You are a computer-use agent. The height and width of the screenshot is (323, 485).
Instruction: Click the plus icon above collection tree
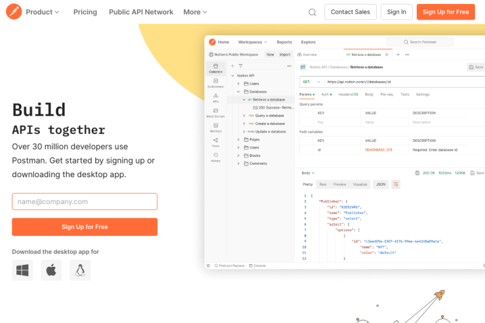233,65
